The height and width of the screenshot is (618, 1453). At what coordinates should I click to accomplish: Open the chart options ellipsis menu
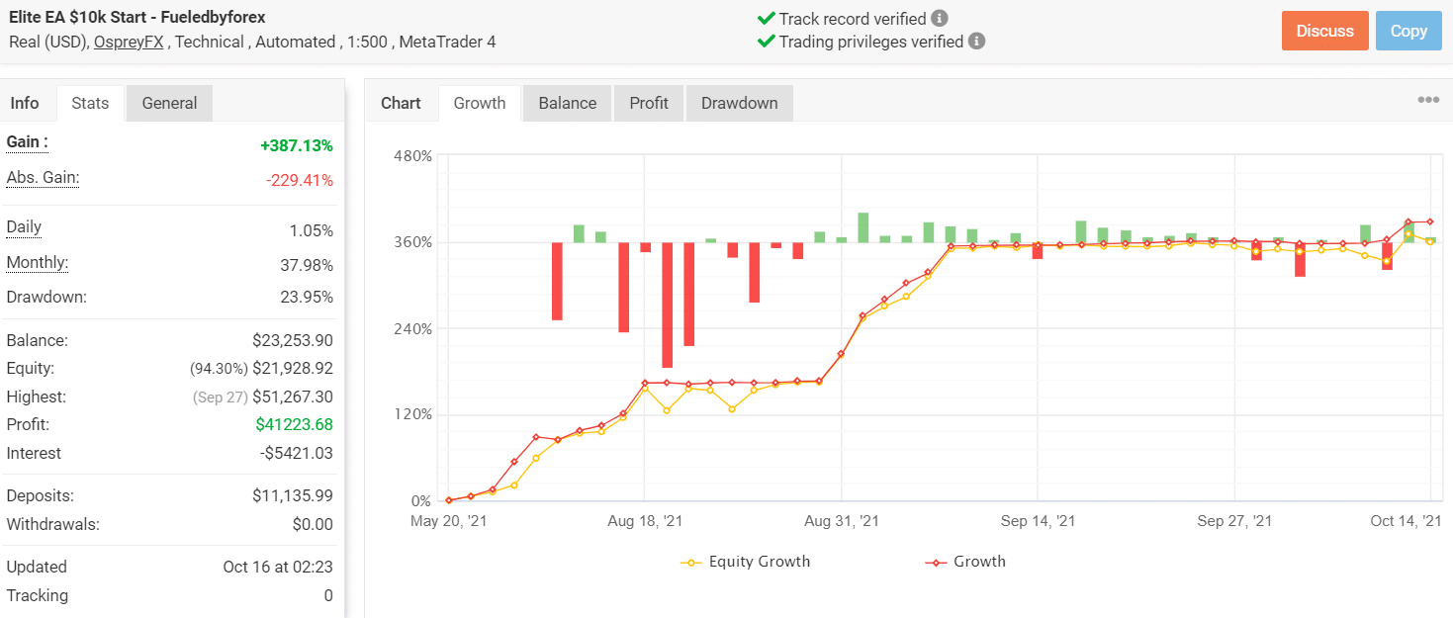1428,99
